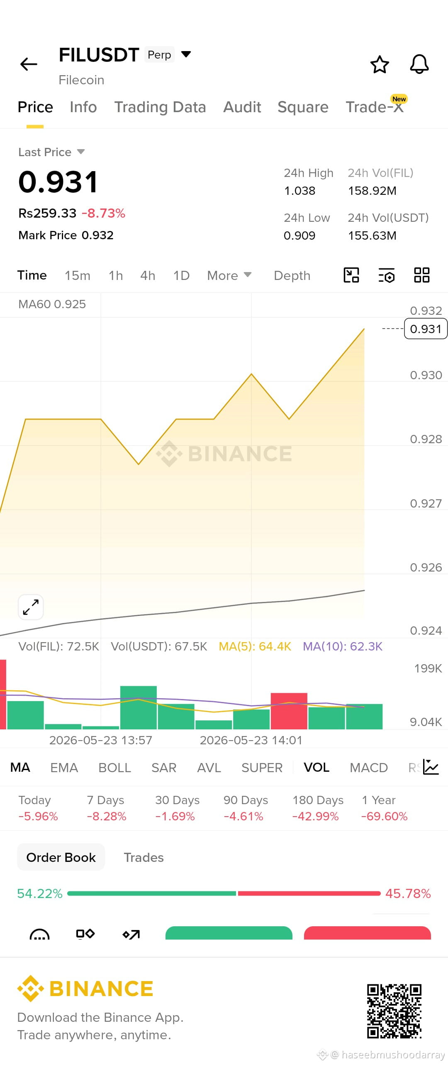Open the Trade-X tab

[x=375, y=107]
